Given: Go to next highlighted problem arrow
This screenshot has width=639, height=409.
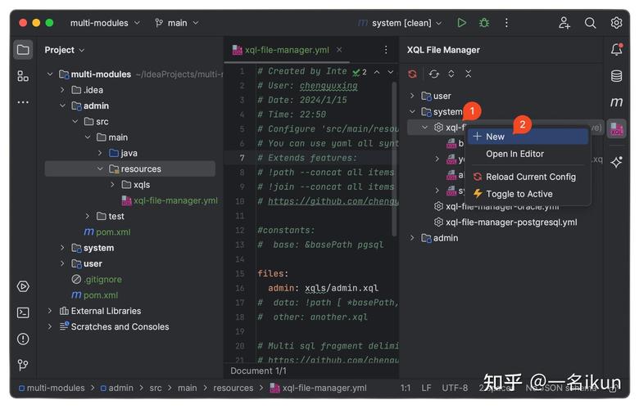Looking at the screenshot, I should point(391,72).
